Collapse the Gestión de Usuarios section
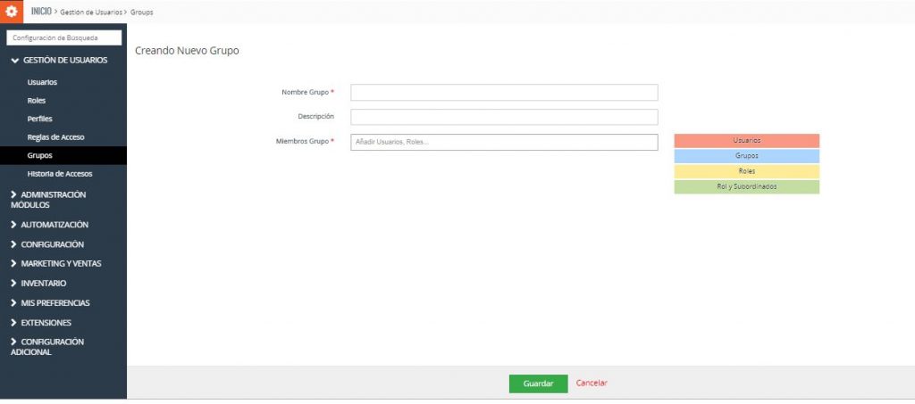Screen dimensions: 915x404 59,61
